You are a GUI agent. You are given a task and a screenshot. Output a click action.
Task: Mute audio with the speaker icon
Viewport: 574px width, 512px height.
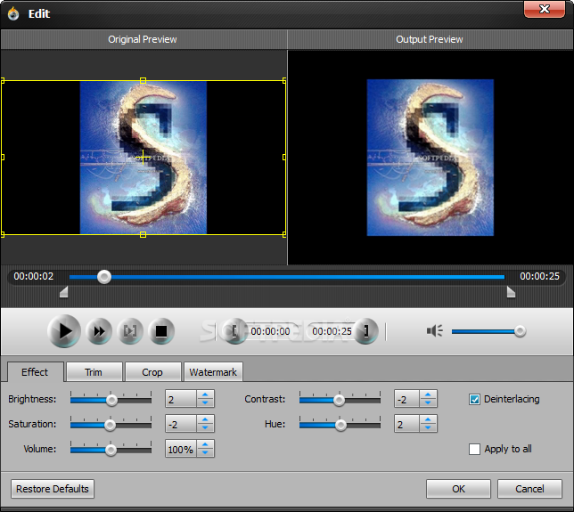tap(435, 330)
